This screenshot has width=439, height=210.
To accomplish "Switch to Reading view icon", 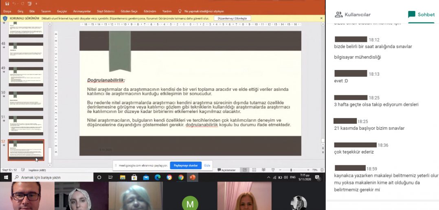I will [x=263, y=170].
